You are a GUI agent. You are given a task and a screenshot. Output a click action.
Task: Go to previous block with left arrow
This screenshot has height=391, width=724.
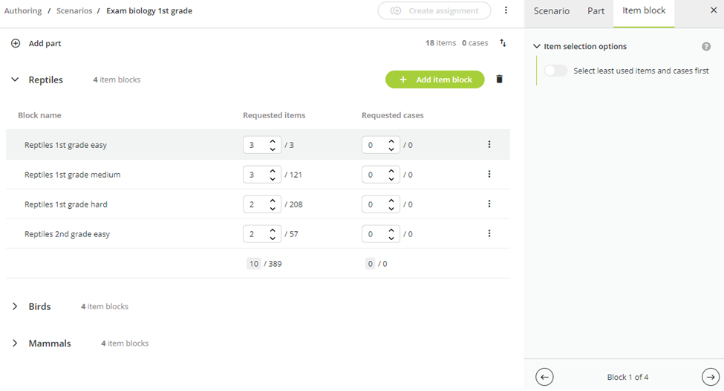point(544,377)
